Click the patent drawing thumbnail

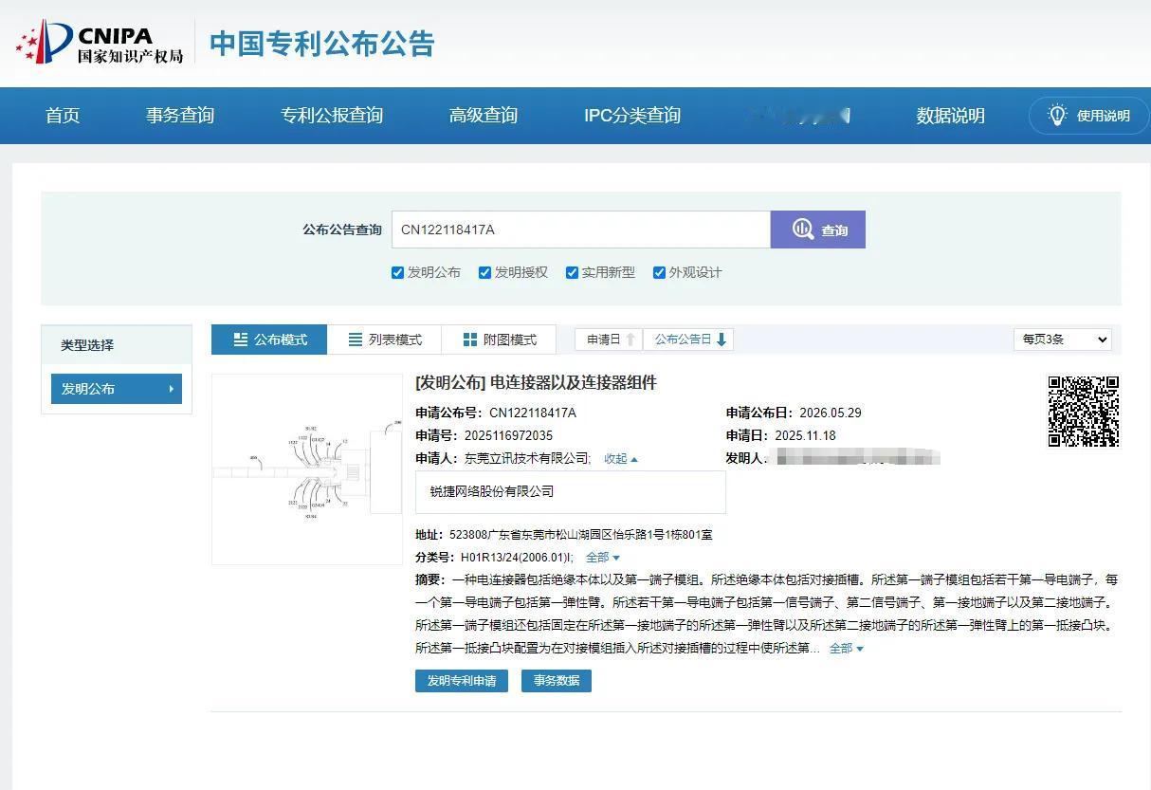(307, 469)
